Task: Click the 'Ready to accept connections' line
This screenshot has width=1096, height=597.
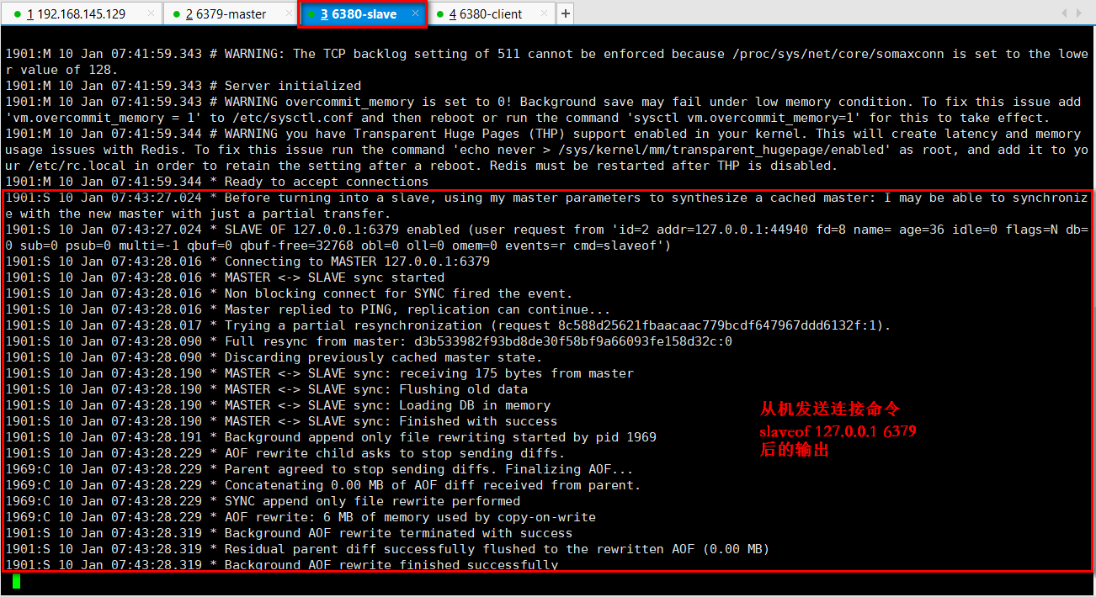Action: [x=217, y=182]
